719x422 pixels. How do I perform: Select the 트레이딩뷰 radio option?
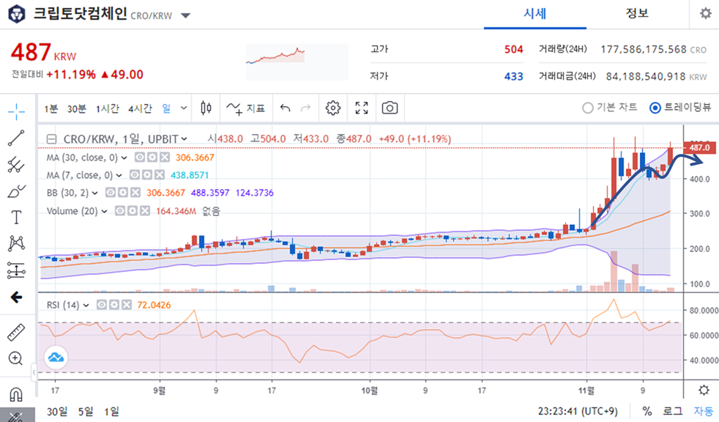pyautogui.click(x=680, y=108)
